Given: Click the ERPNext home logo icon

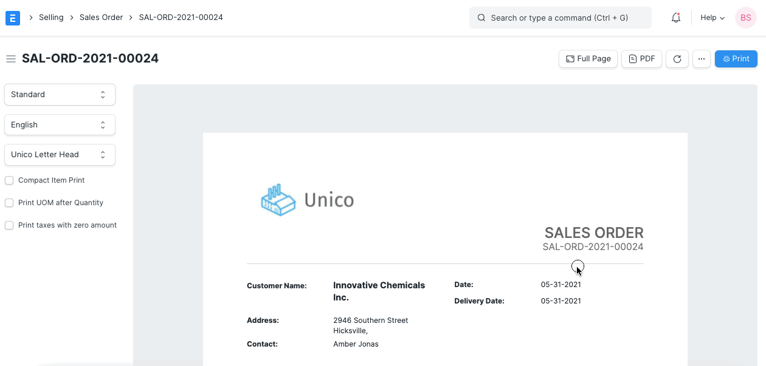Looking at the screenshot, I should tap(13, 18).
